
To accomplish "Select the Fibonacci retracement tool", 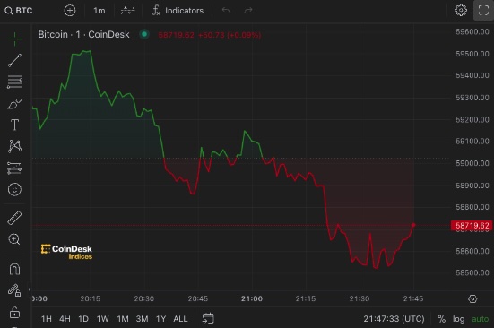I will [x=15, y=82].
